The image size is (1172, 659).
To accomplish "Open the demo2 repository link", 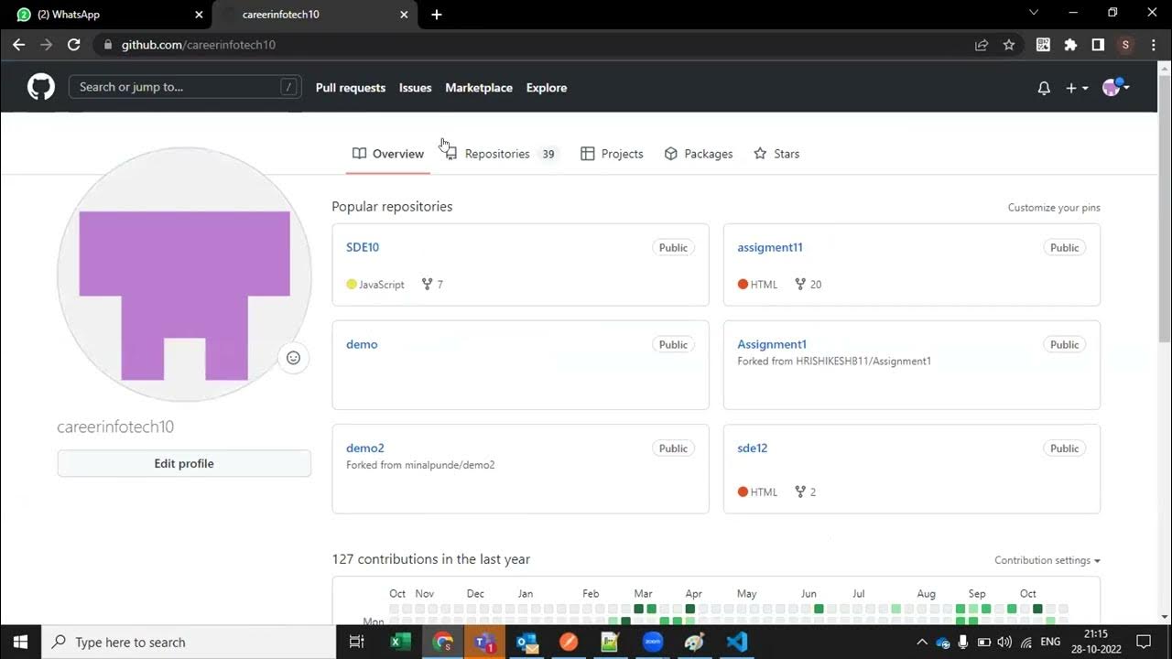I will (365, 448).
